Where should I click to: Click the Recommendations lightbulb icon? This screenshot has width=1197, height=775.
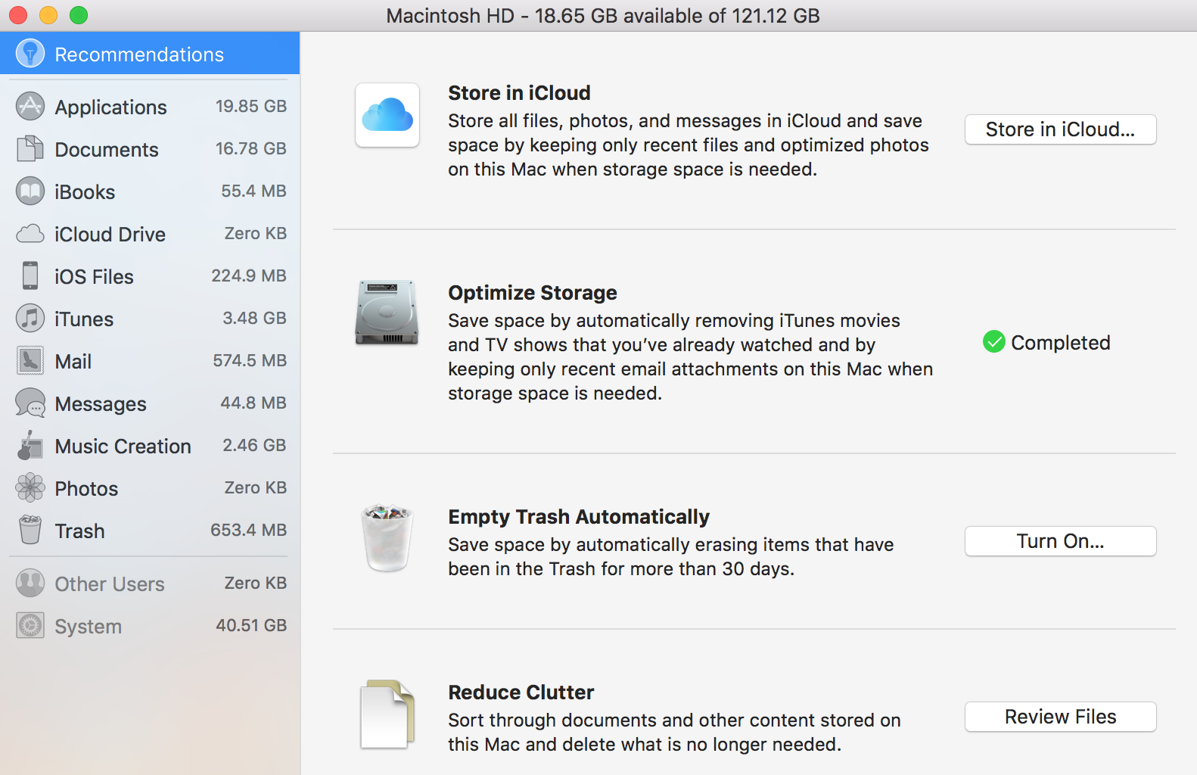coord(30,54)
